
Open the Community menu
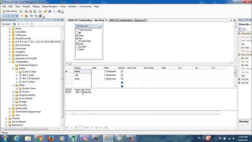pos(85,6)
